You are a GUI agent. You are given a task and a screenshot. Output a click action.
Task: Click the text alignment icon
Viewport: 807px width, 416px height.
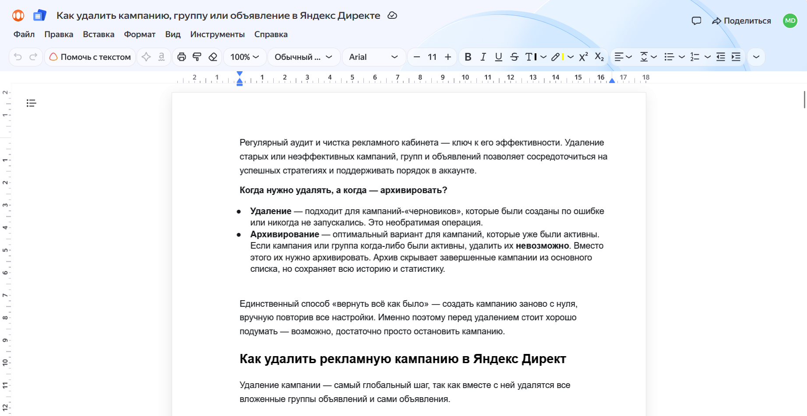(619, 57)
